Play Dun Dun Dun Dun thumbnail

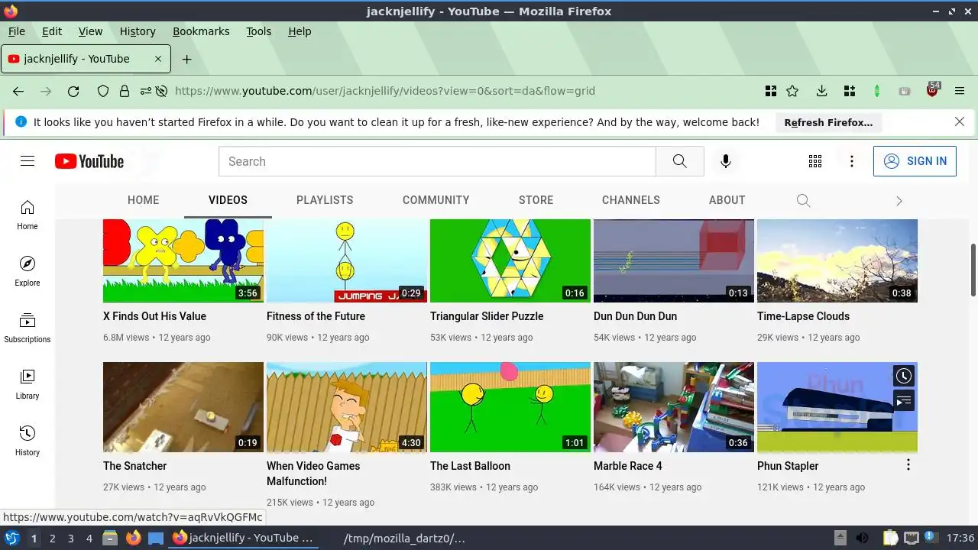pos(674,260)
